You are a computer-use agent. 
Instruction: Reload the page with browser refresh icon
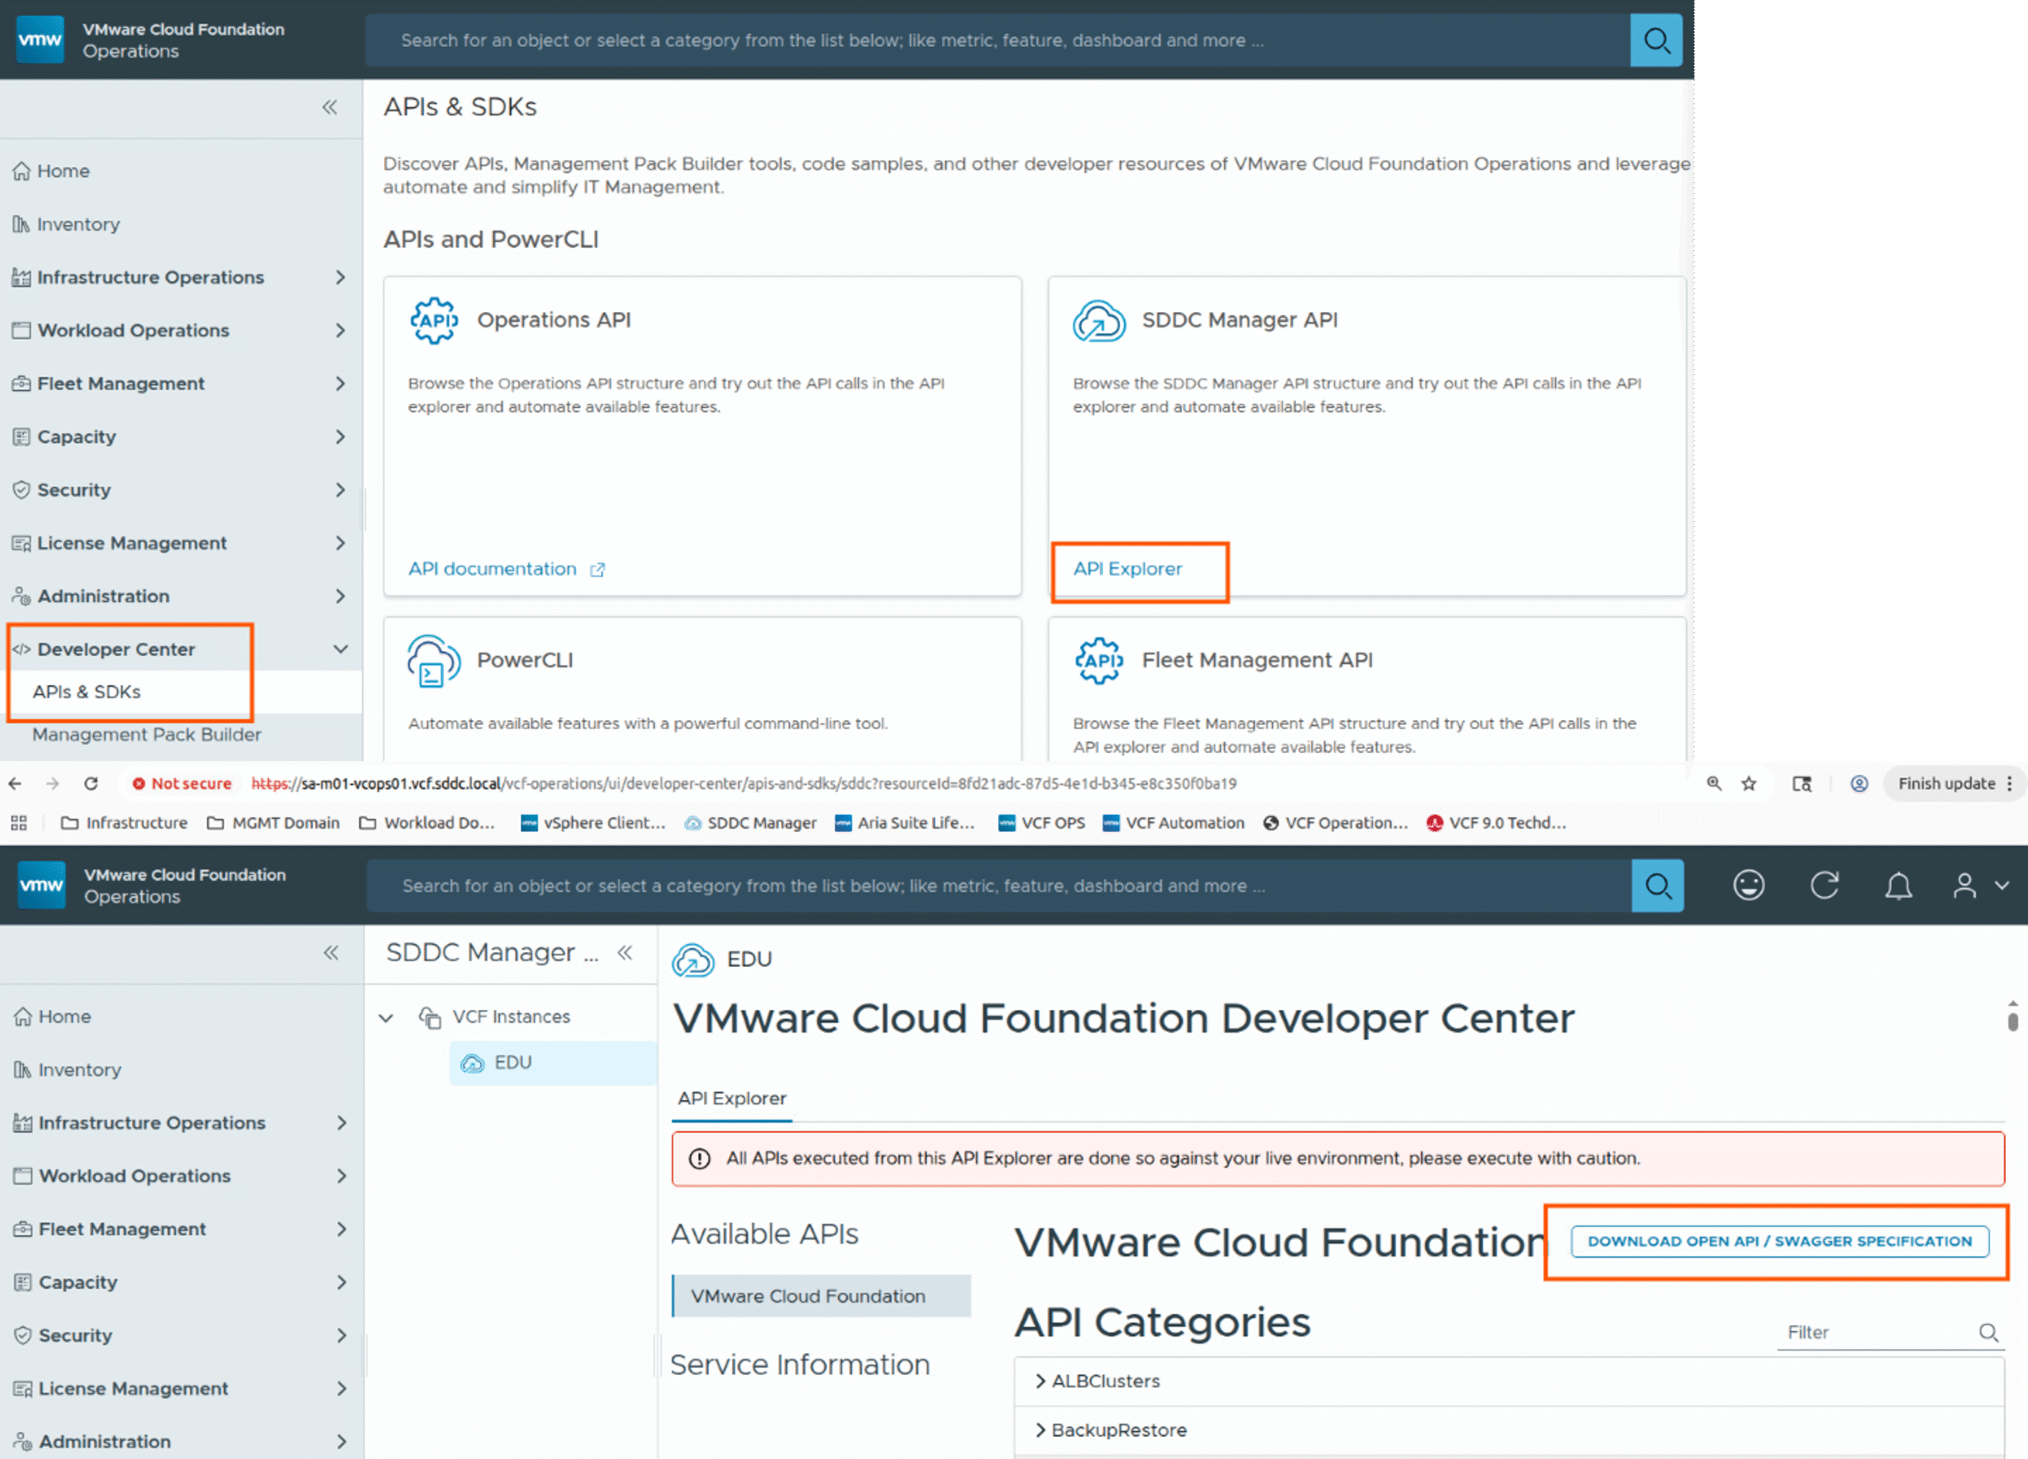pos(91,784)
